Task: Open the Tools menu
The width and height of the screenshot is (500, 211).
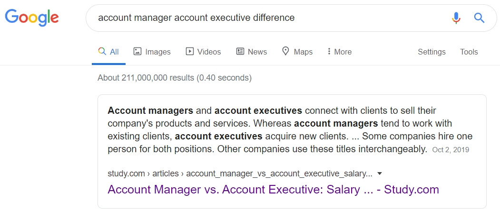Action: coord(469,52)
